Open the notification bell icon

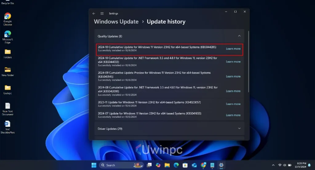[x=309, y=165]
